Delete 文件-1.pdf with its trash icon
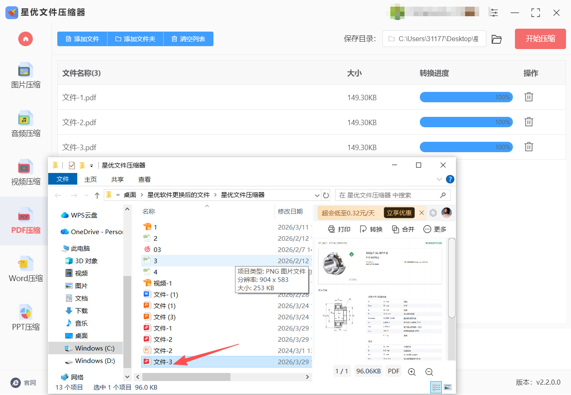Viewport: 571px width, 395px height. pyautogui.click(x=529, y=97)
